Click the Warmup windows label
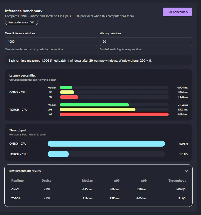 pos(111,33)
